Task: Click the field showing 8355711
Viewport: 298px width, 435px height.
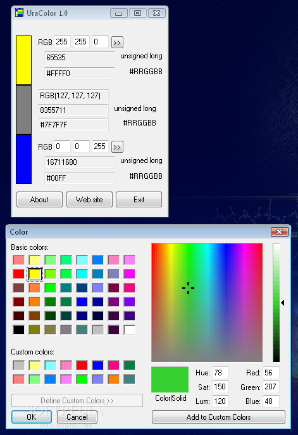Action: 73,110
